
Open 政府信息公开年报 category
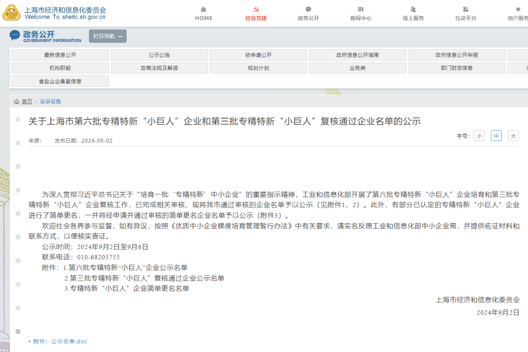click(x=457, y=55)
